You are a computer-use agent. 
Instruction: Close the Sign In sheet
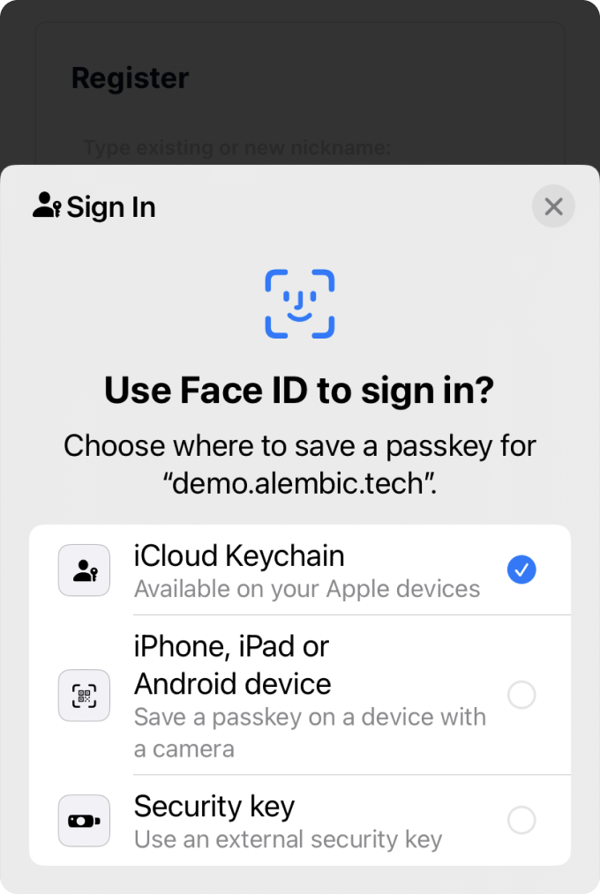coord(553,207)
